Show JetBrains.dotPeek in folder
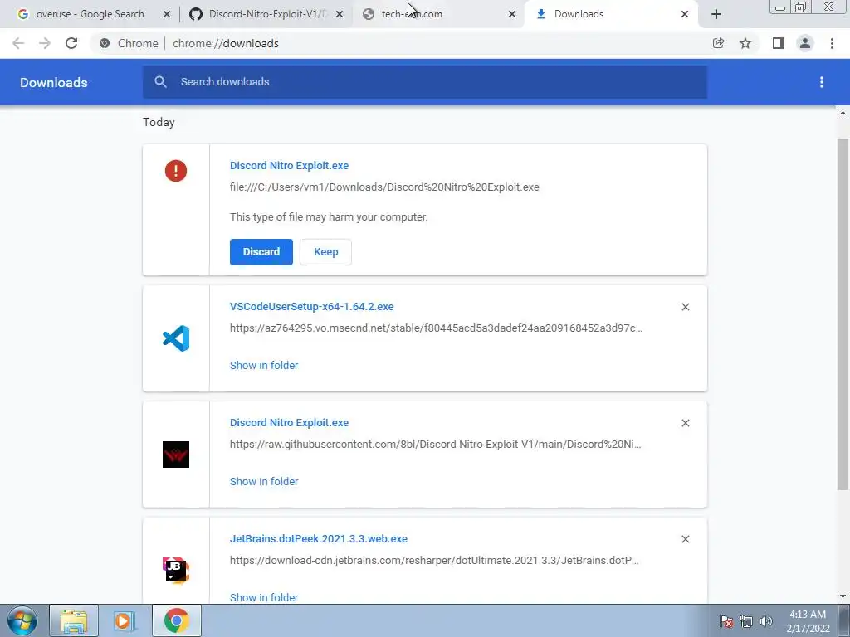Viewport: 850px width, 637px height. tap(264, 597)
